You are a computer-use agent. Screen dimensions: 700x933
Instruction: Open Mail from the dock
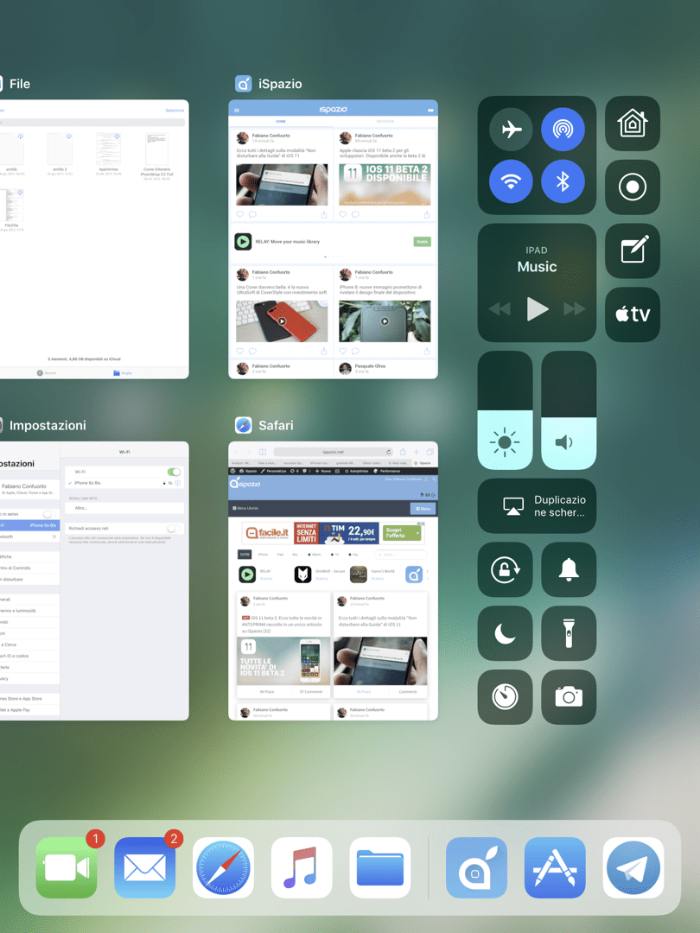click(x=144, y=867)
